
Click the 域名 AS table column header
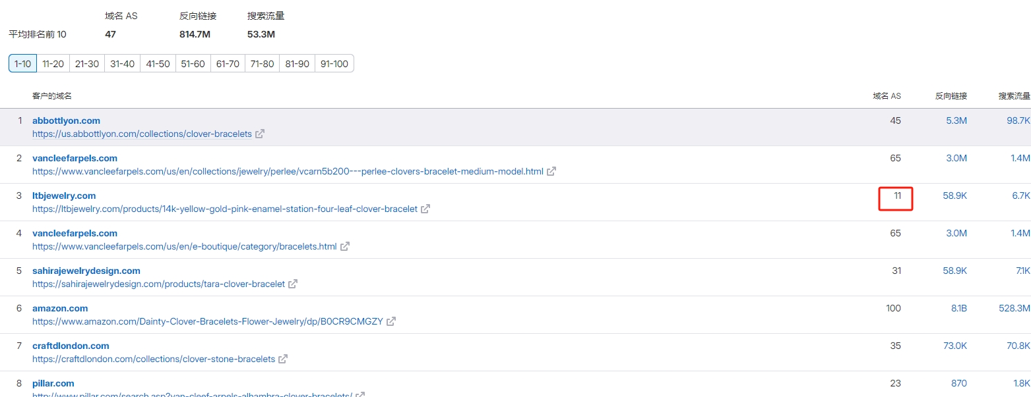point(887,96)
